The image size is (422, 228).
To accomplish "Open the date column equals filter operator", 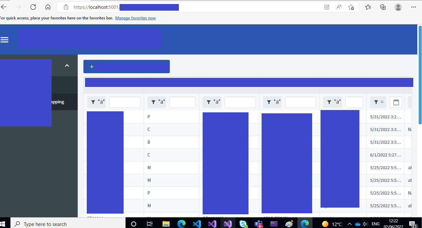I will (x=378, y=102).
